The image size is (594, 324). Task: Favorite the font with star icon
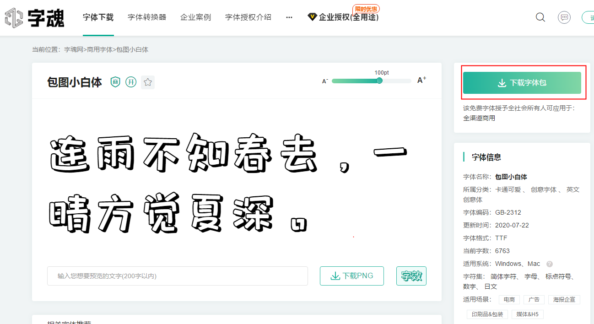148,82
